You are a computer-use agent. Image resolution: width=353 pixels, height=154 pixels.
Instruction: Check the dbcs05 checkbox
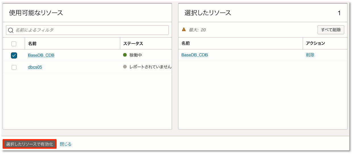click(x=14, y=67)
